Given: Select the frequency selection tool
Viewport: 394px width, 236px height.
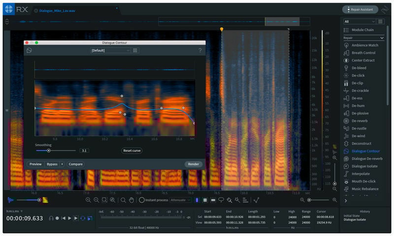Looking at the screenshot, I should tap(213, 200).
